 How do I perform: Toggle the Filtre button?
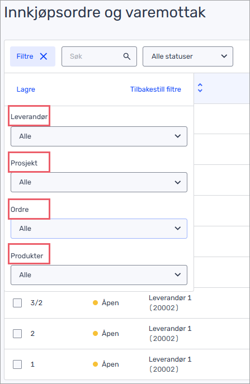point(32,56)
